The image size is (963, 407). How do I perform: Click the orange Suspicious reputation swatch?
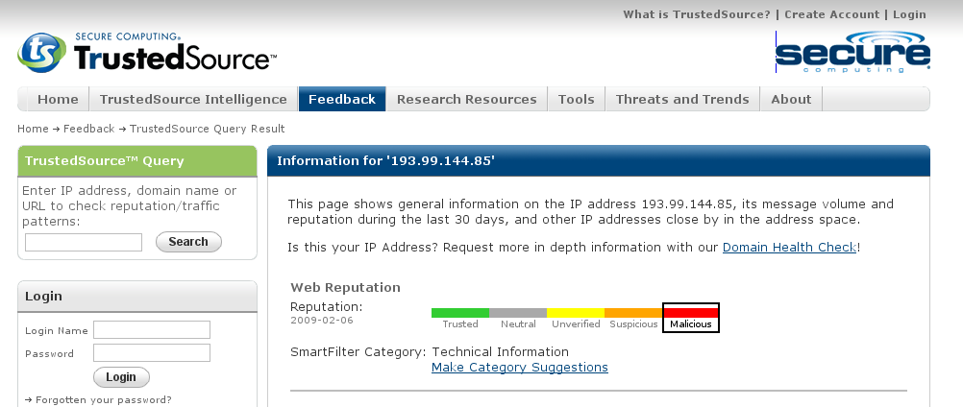(633, 313)
